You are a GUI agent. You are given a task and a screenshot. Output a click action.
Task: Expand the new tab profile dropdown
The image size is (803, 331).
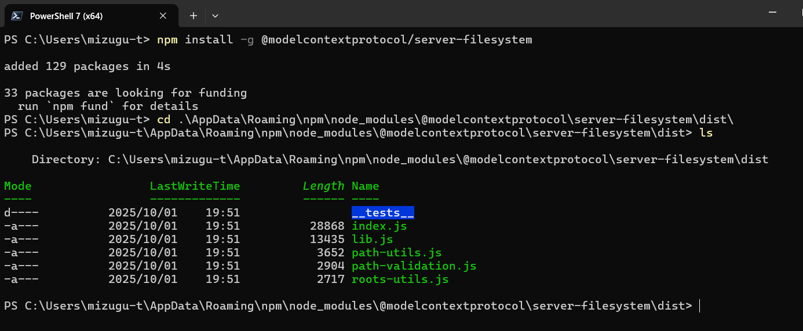tap(215, 16)
